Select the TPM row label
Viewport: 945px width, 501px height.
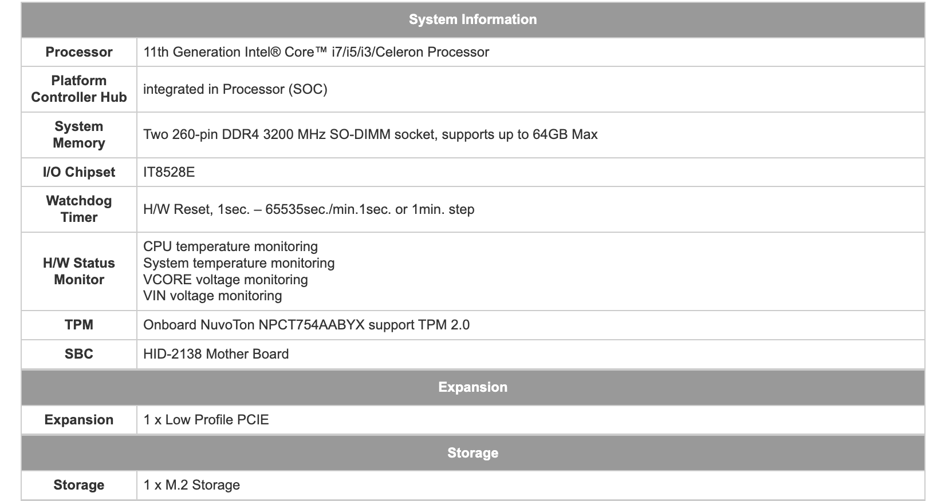click(x=79, y=325)
